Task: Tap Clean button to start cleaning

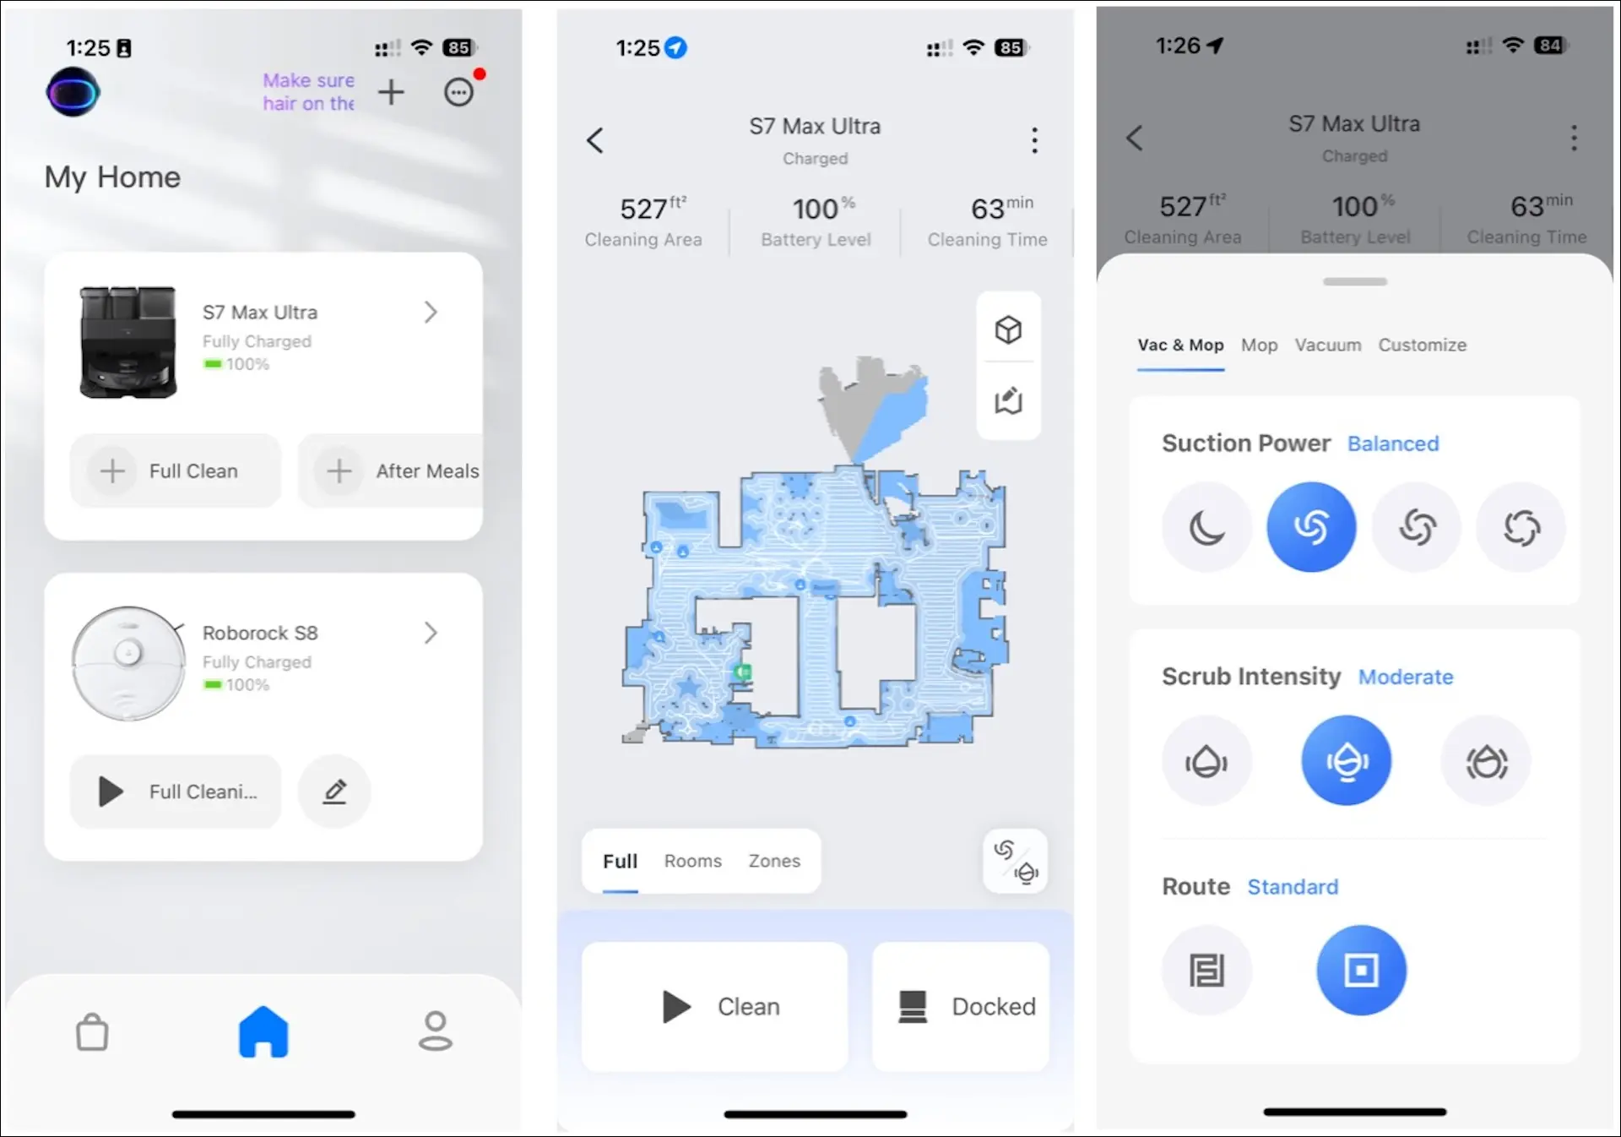Action: [x=719, y=1005]
